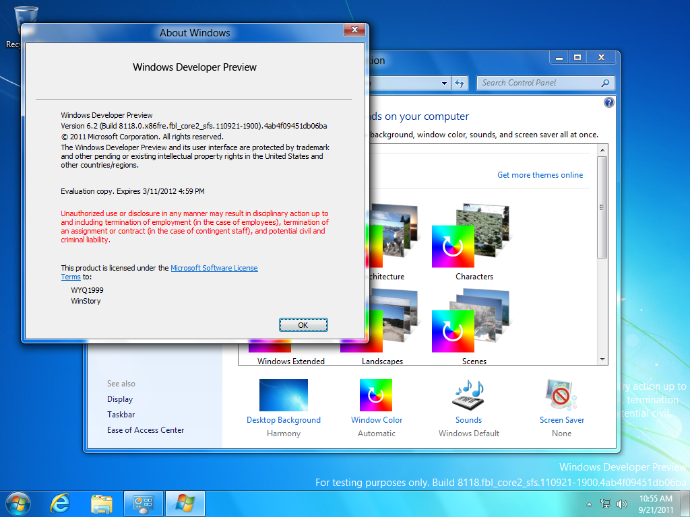Refresh the Control Panel address bar
The height and width of the screenshot is (517, 690).
460,83
